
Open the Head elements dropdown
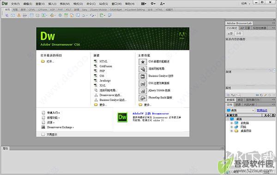tap(84, 15)
